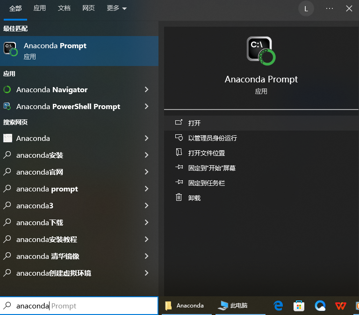Click the large Anaconda Prompt preview icon
The image size is (359, 315).
[261, 51]
